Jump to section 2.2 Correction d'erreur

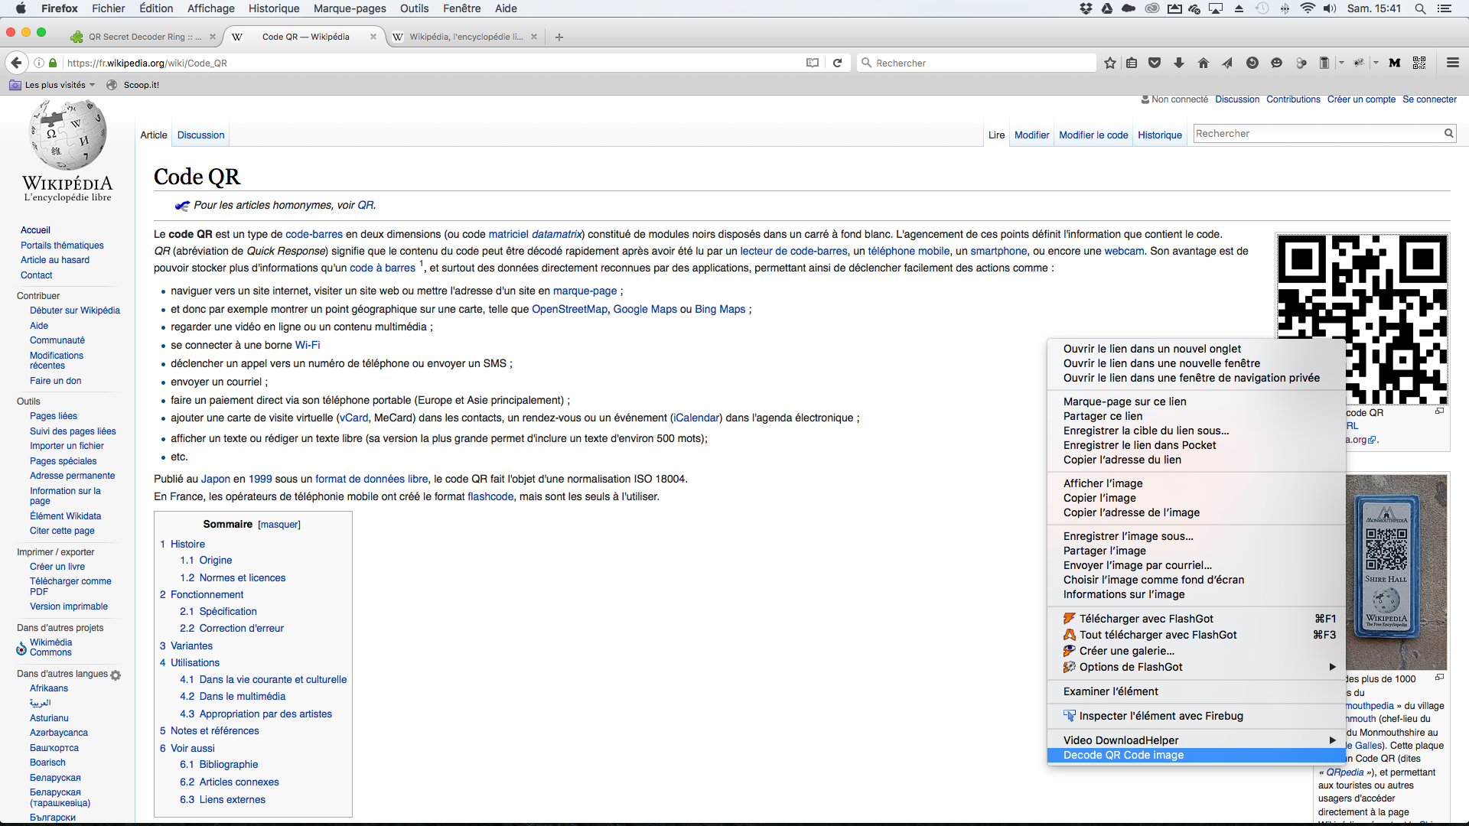tap(232, 628)
